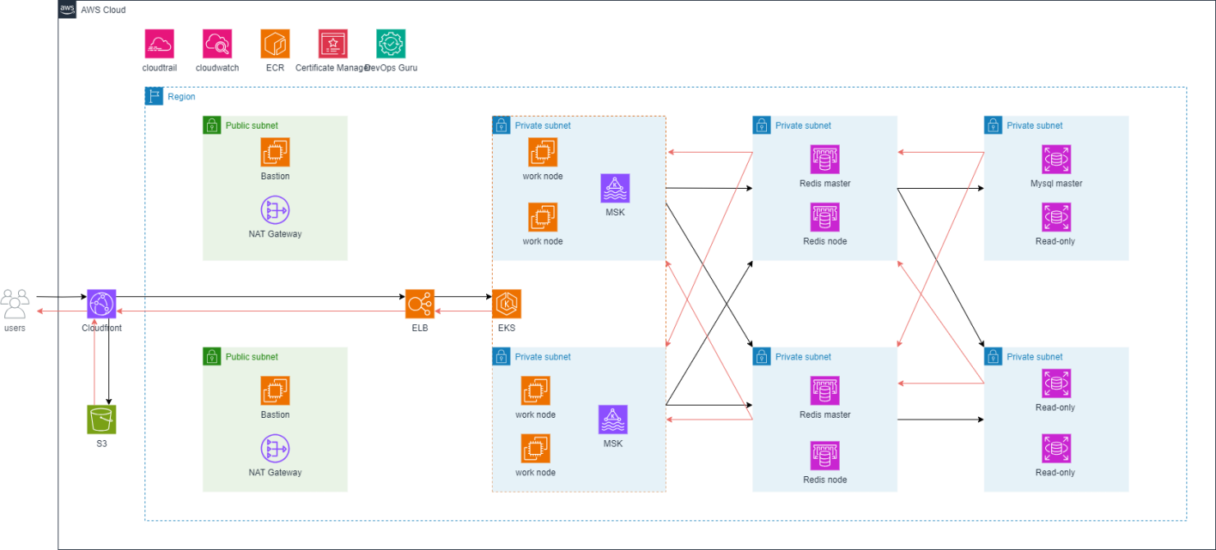Click the Read-only icon directly below Mysql master

point(1056,217)
